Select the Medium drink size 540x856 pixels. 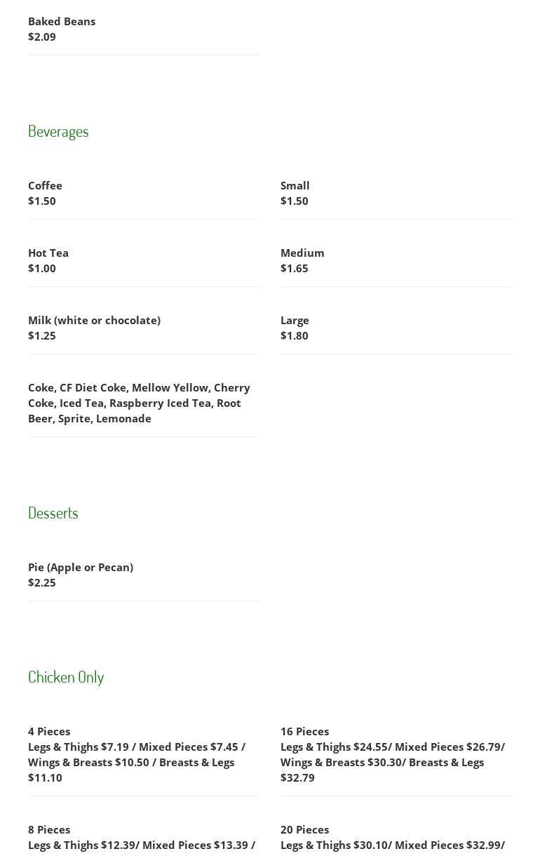302,253
